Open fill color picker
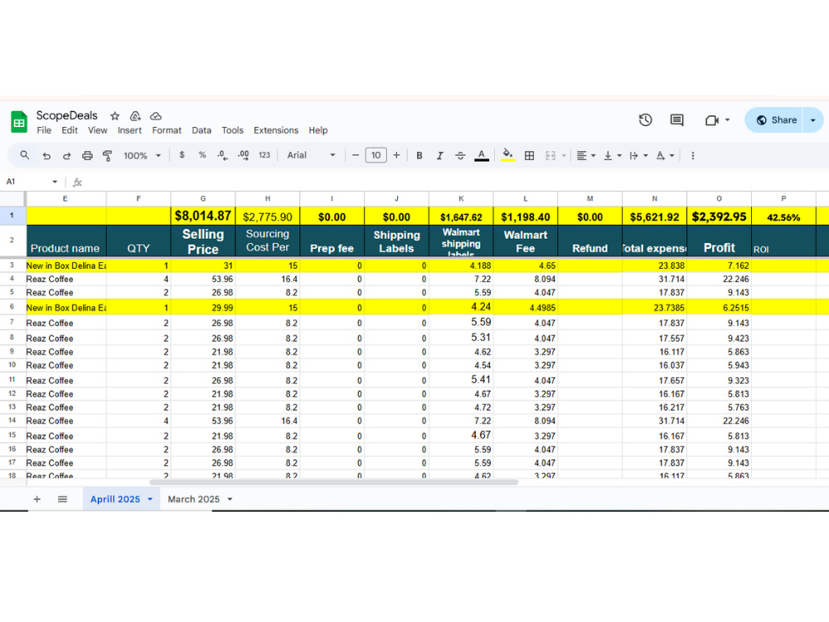 [507, 156]
